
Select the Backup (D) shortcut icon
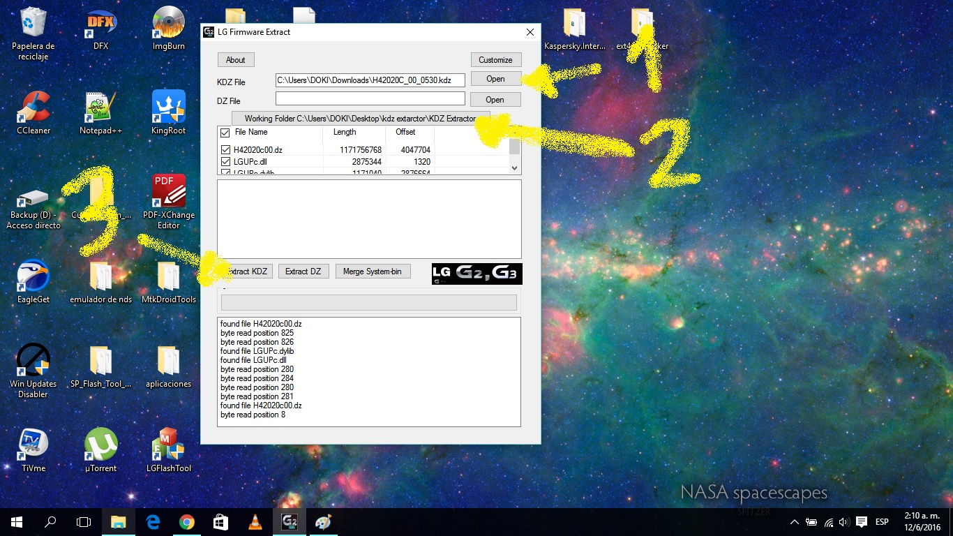pos(33,208)
